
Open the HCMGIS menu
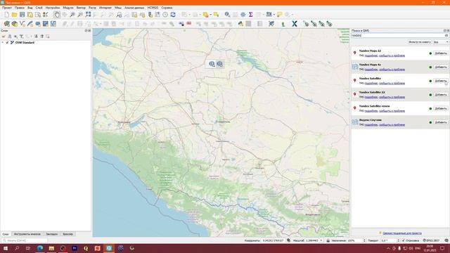153,8
